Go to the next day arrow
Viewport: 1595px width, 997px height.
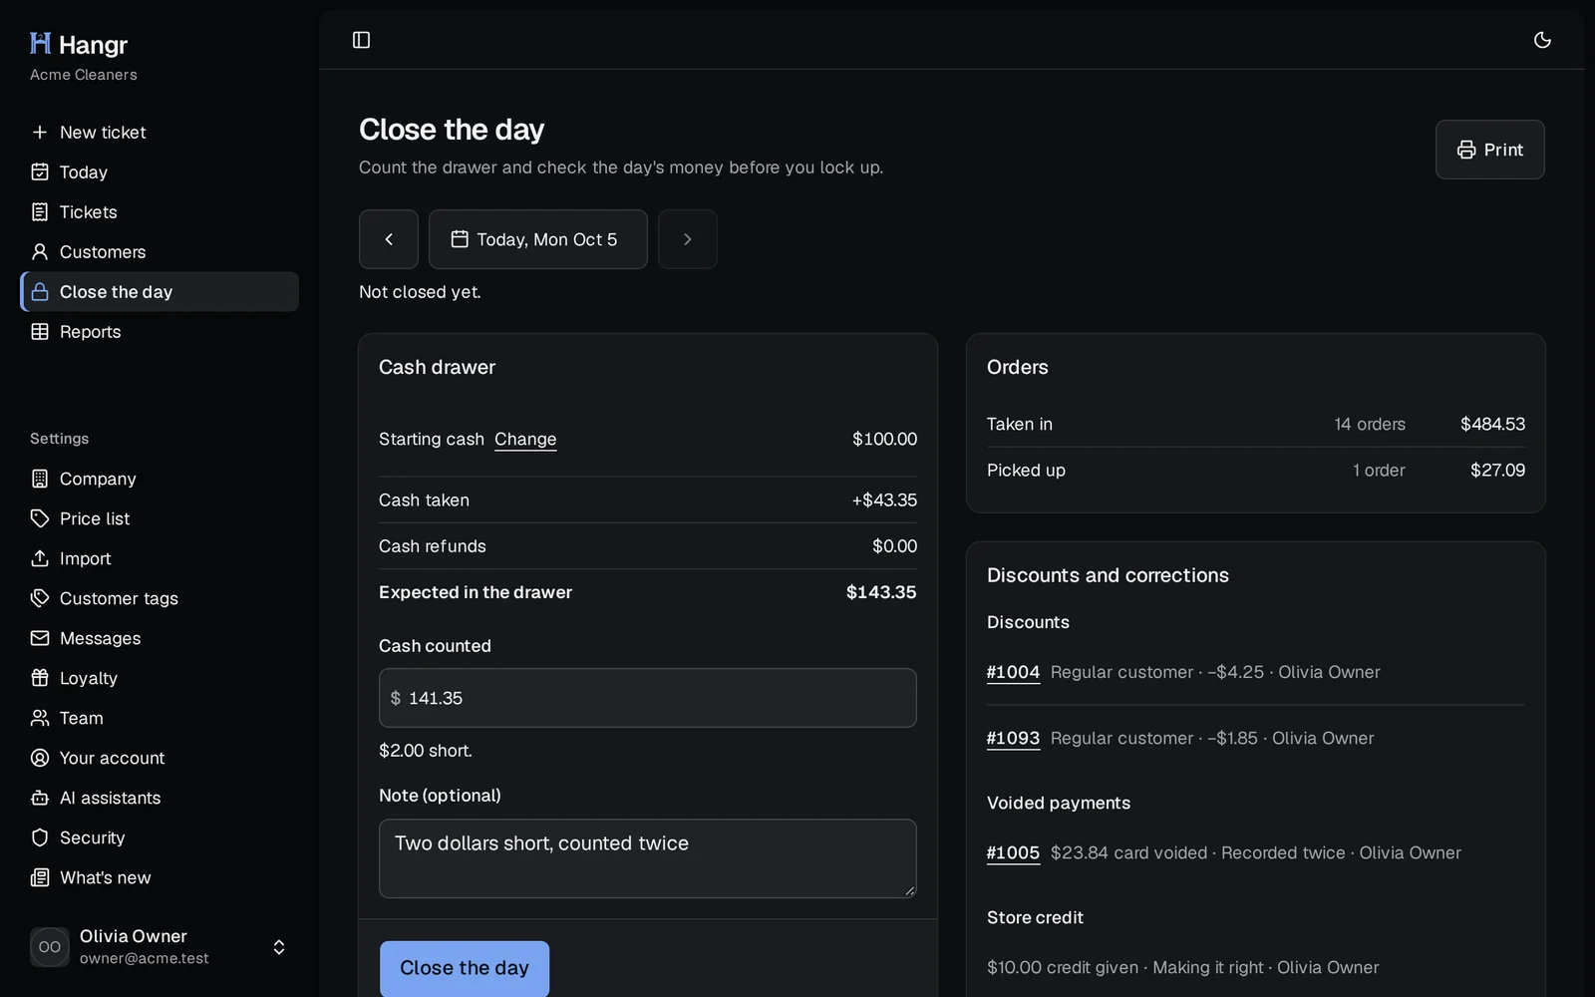pos(687,239)
